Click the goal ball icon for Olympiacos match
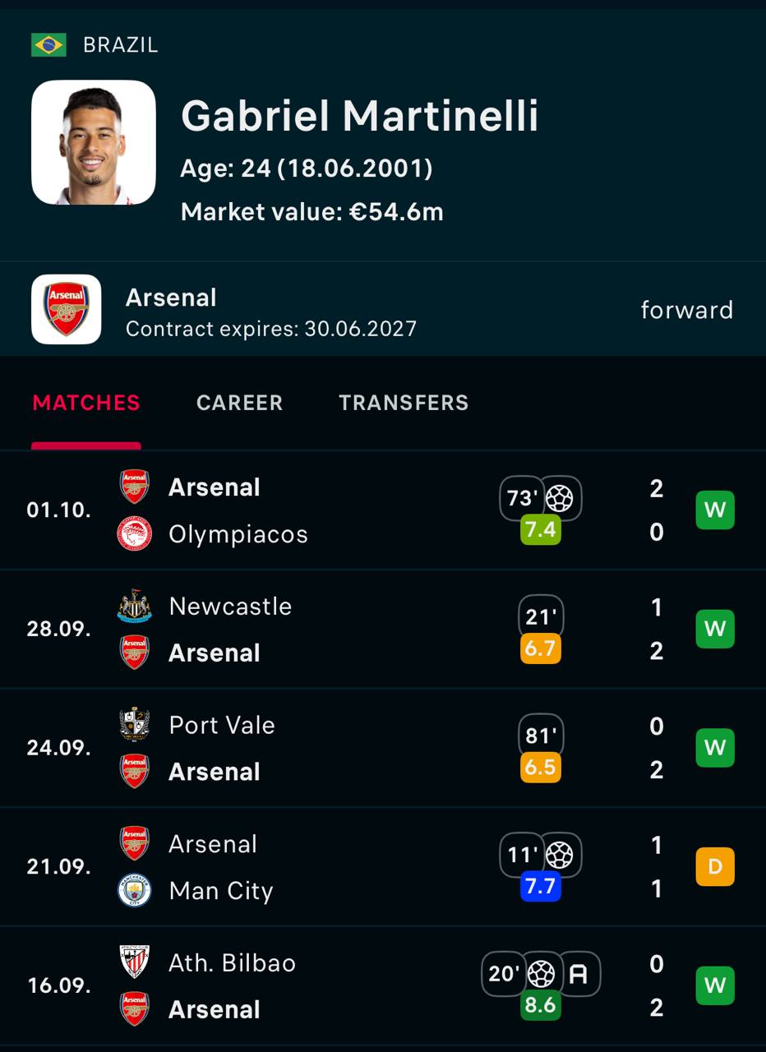This screenshot has height=1052, width=766. (x=560, y=498)
